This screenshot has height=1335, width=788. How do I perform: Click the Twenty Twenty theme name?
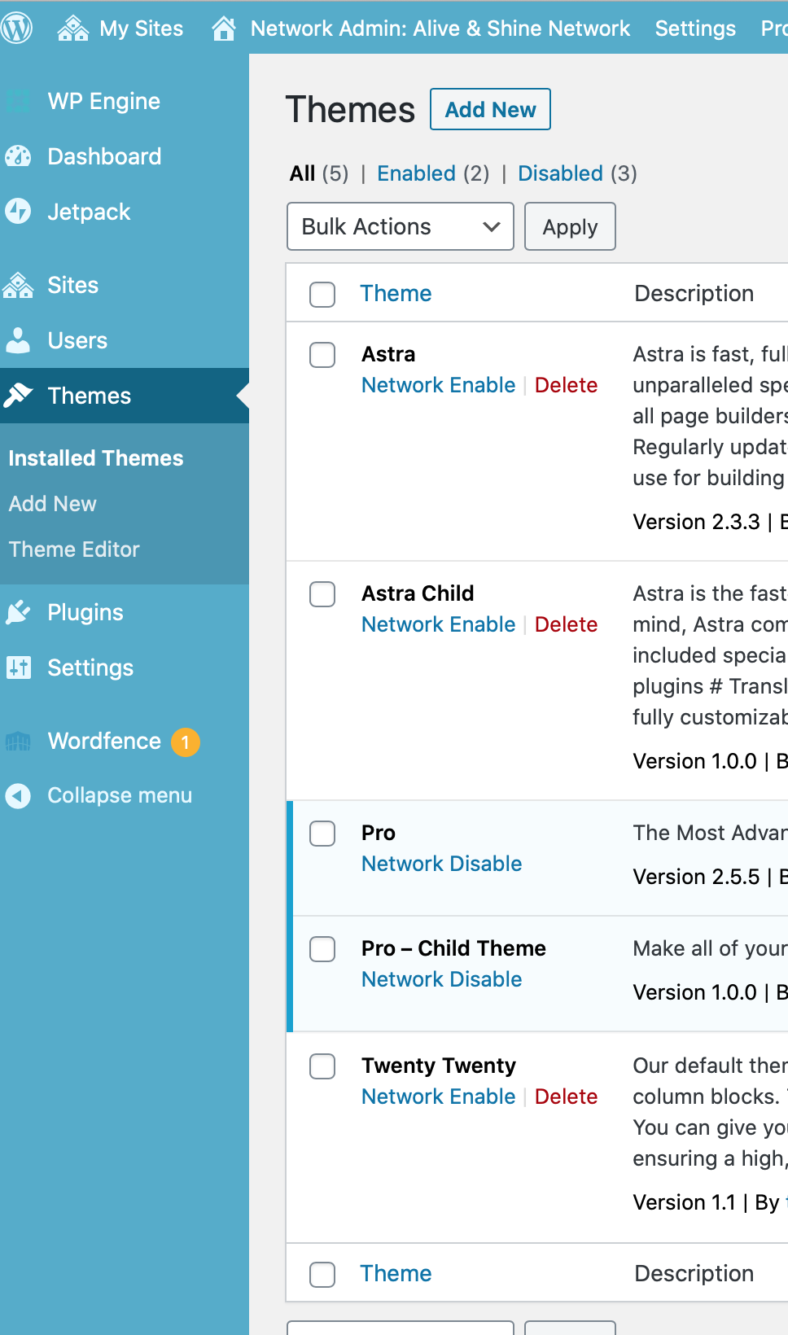coord(439,1066)
